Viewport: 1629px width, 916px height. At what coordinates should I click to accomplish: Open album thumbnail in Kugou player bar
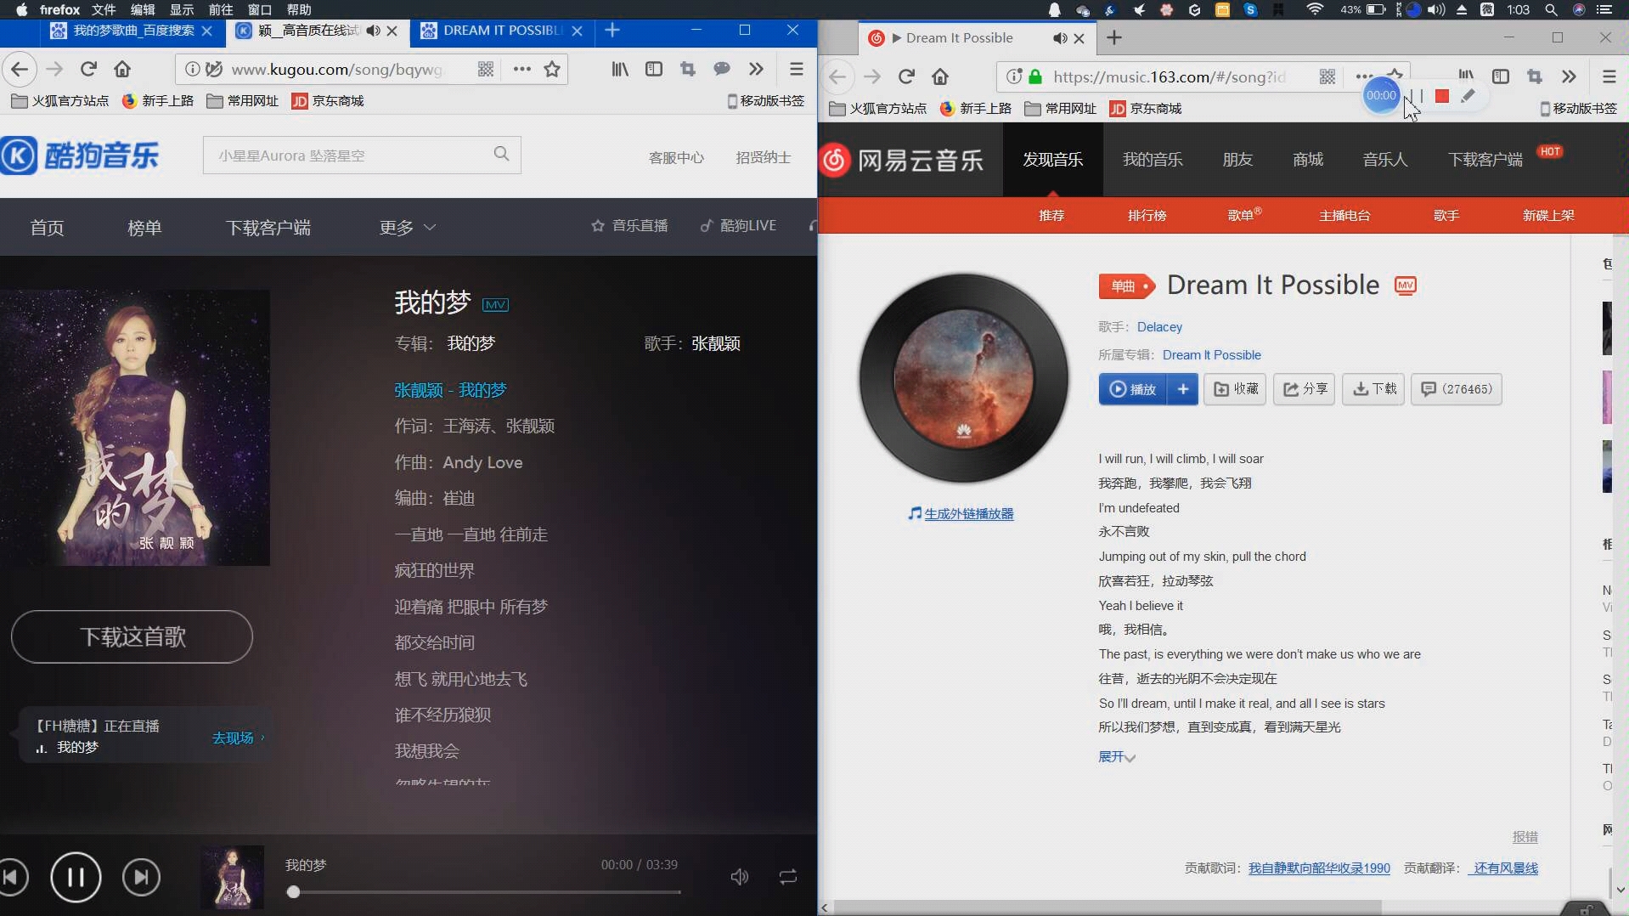click(x=232, y=877)
